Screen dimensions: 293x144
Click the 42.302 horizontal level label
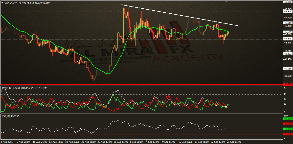pyautogui.click(x=288, y=54)
